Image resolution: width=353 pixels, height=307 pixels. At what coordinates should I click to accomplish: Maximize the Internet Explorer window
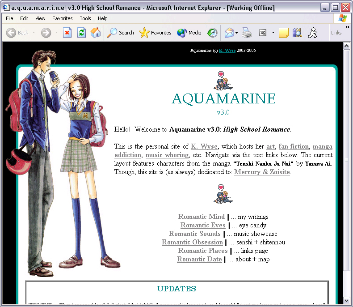(x=335, y=8)
